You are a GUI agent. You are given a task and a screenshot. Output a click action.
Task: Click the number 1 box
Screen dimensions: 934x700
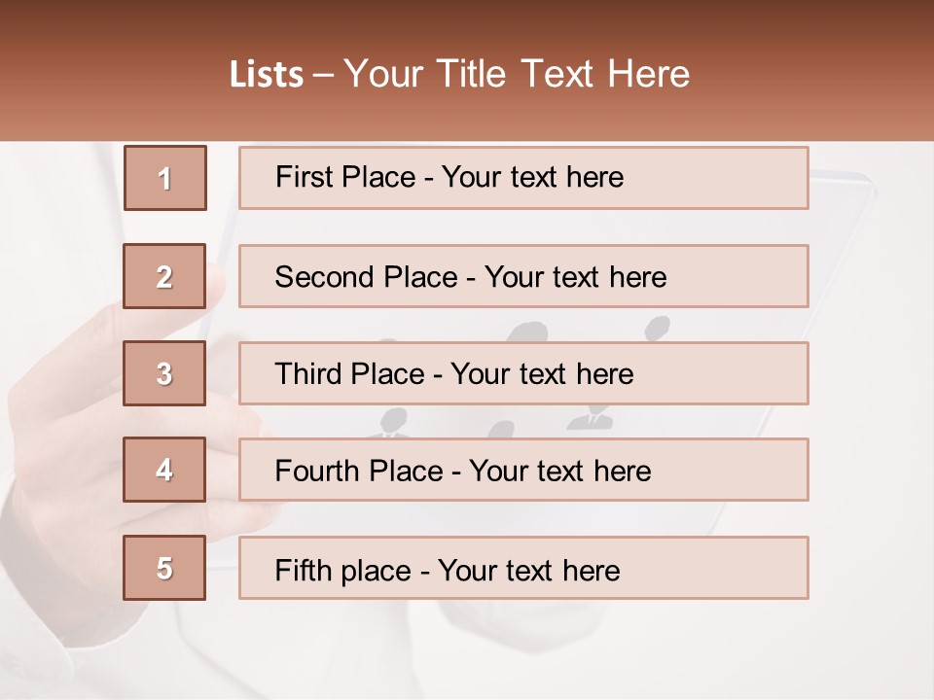coord(164,178)
